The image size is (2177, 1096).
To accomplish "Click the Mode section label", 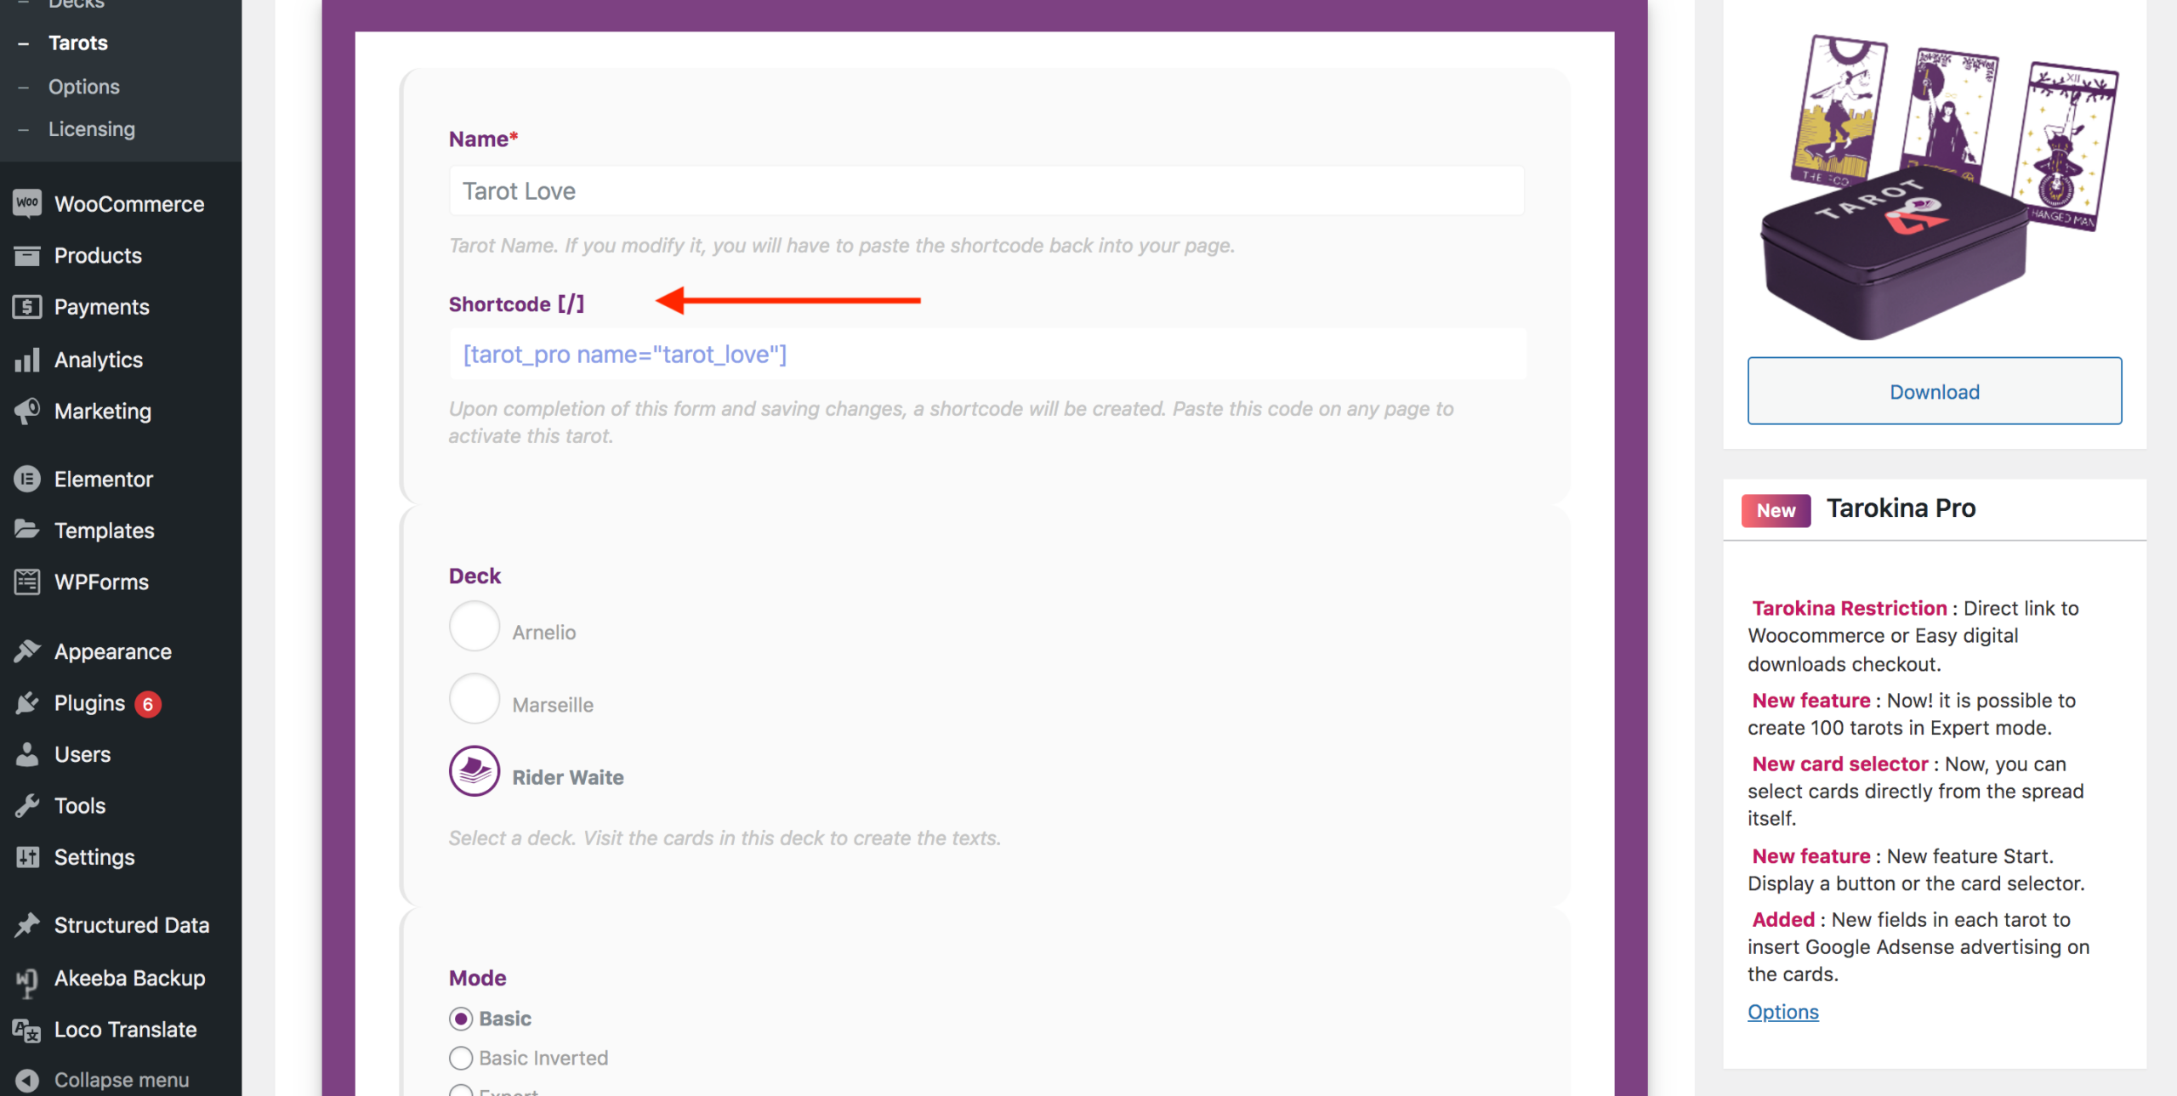I will [477, 978].
